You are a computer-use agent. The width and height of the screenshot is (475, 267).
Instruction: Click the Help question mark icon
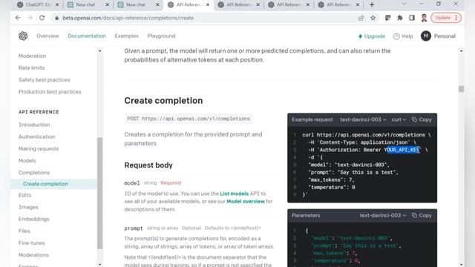pyautogui.click(x=396, y=36)
